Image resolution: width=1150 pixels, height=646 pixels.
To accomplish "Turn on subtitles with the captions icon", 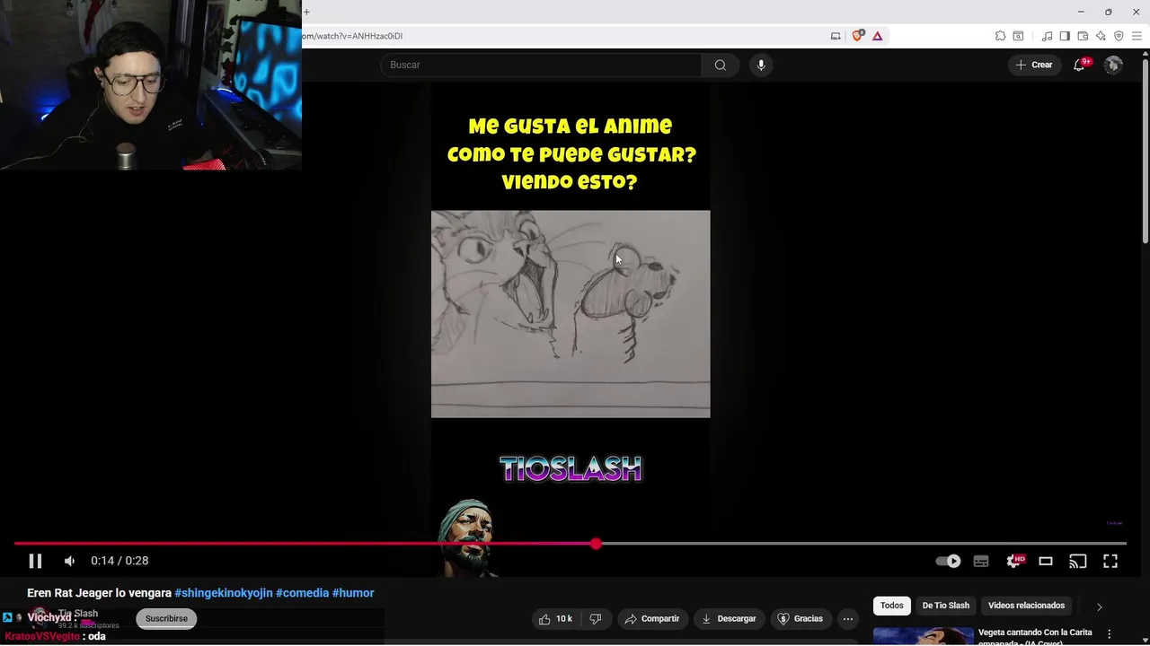I will pos(981,561).
